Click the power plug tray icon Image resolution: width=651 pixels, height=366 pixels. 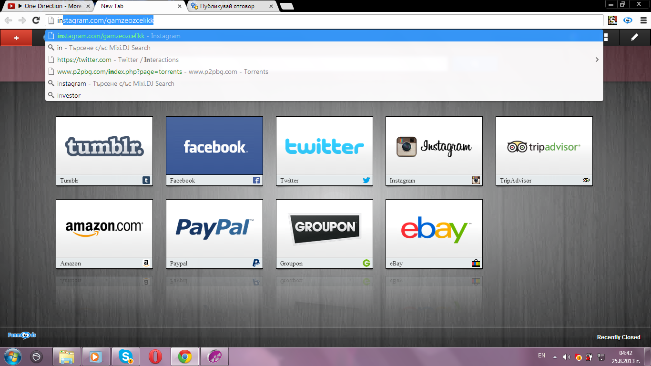590,357
